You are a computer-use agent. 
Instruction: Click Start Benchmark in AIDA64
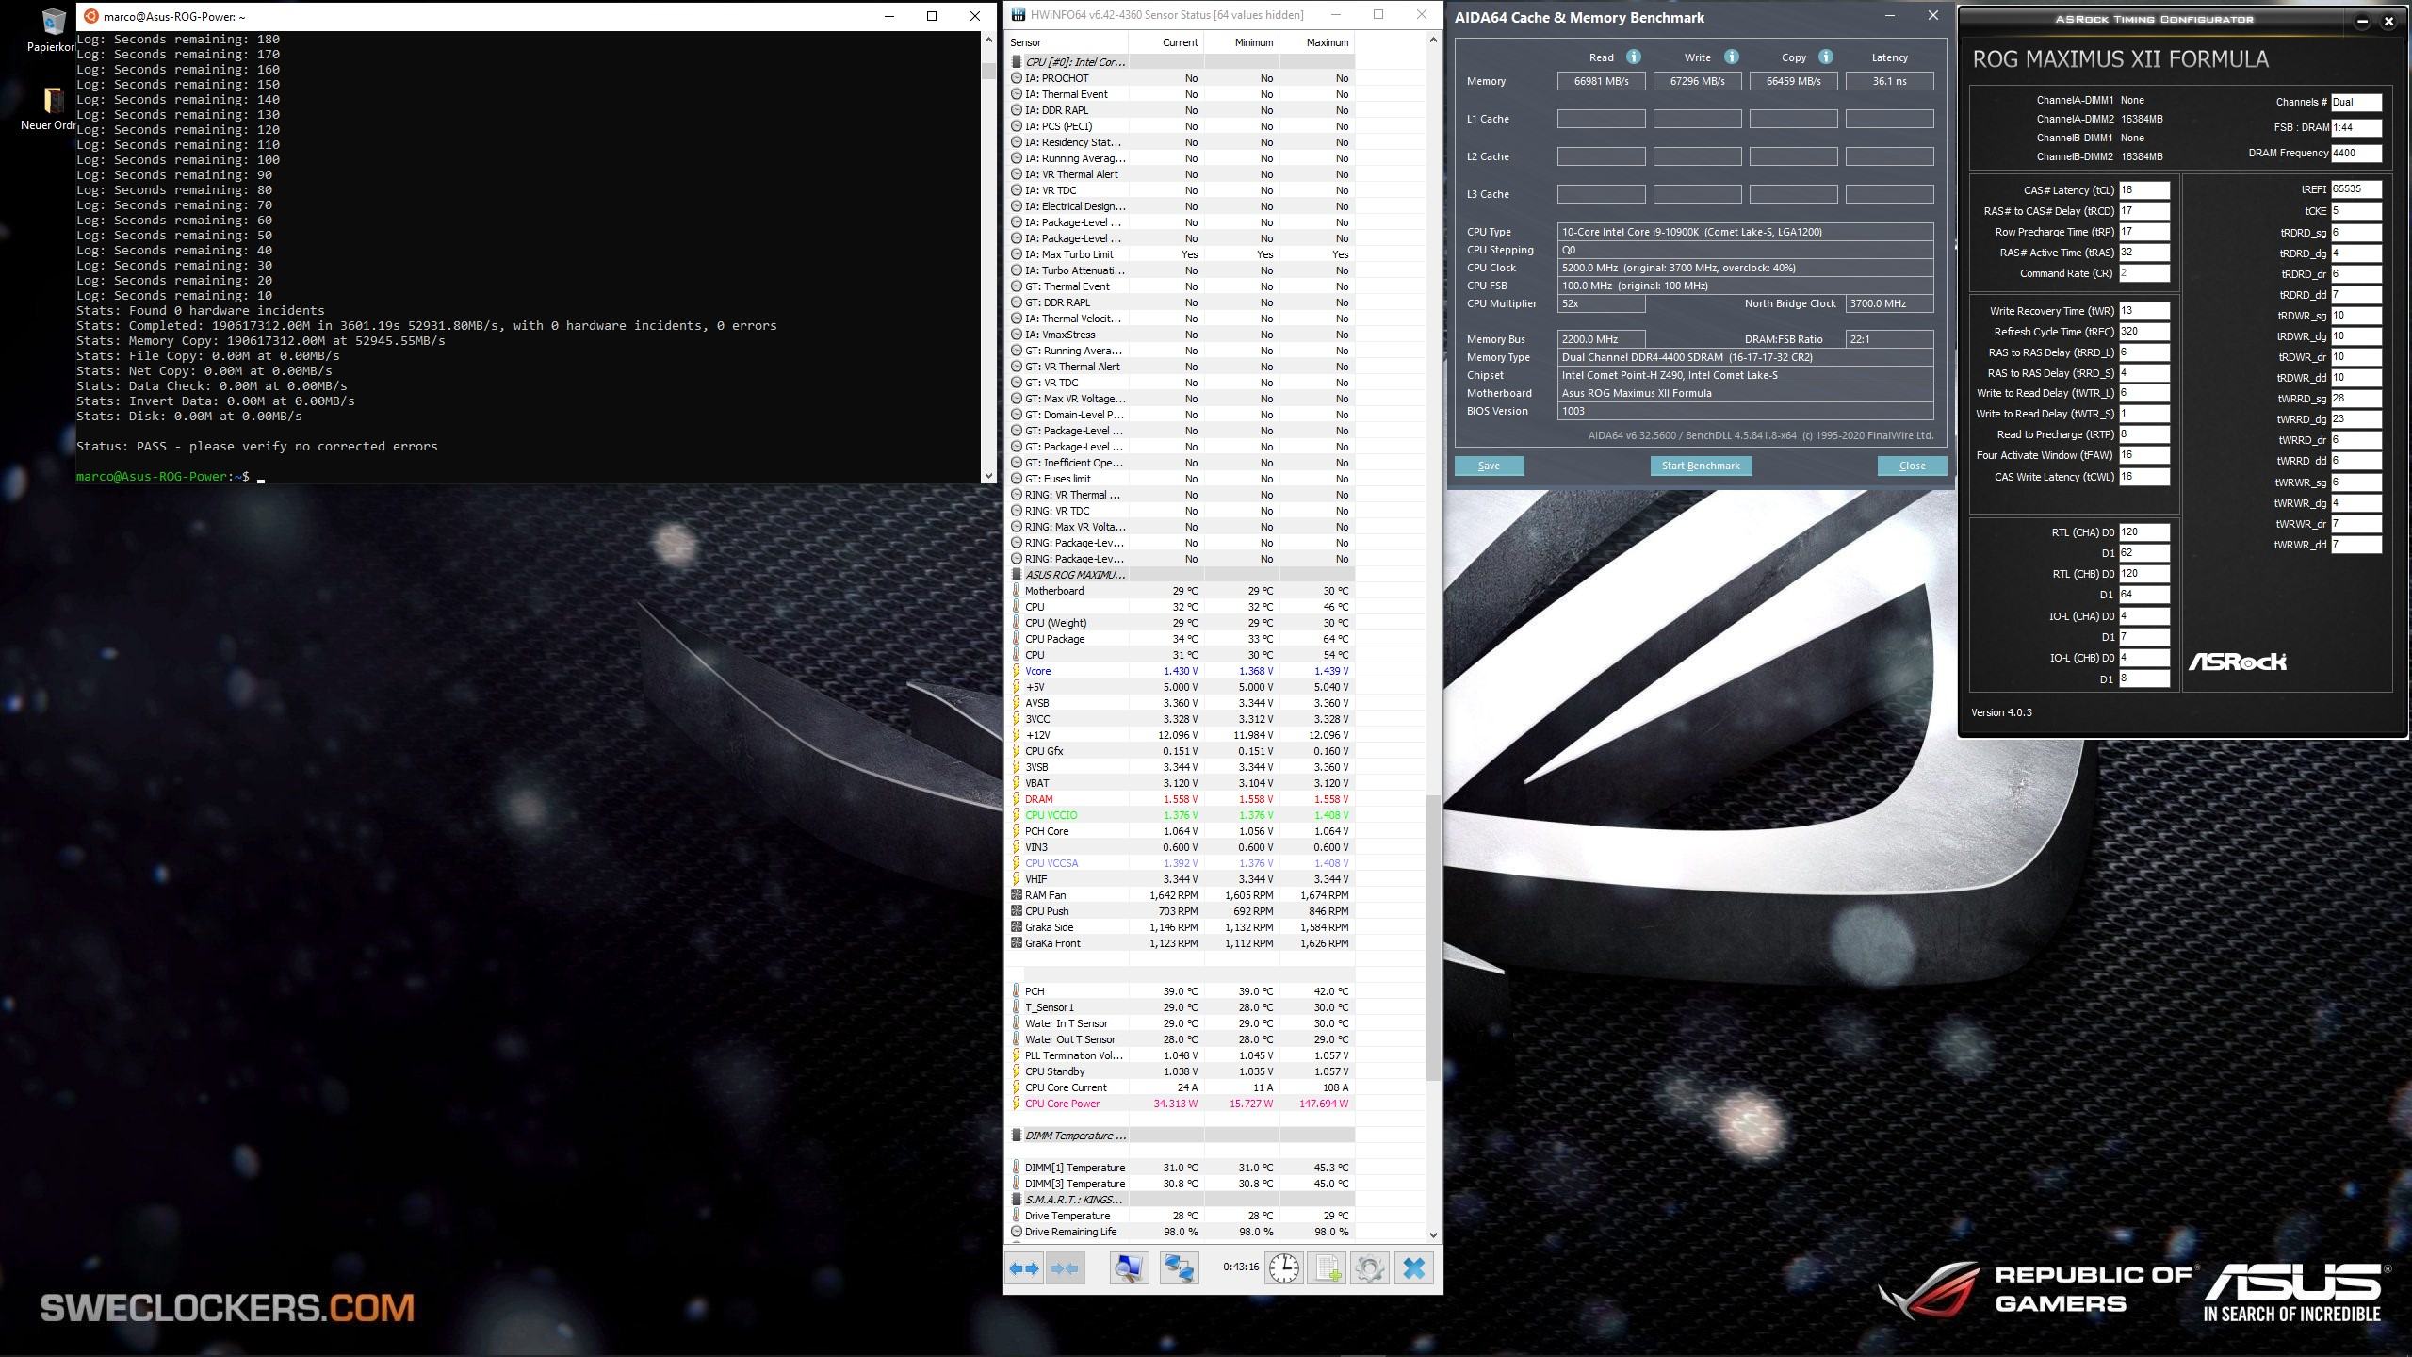[1701, 466]
